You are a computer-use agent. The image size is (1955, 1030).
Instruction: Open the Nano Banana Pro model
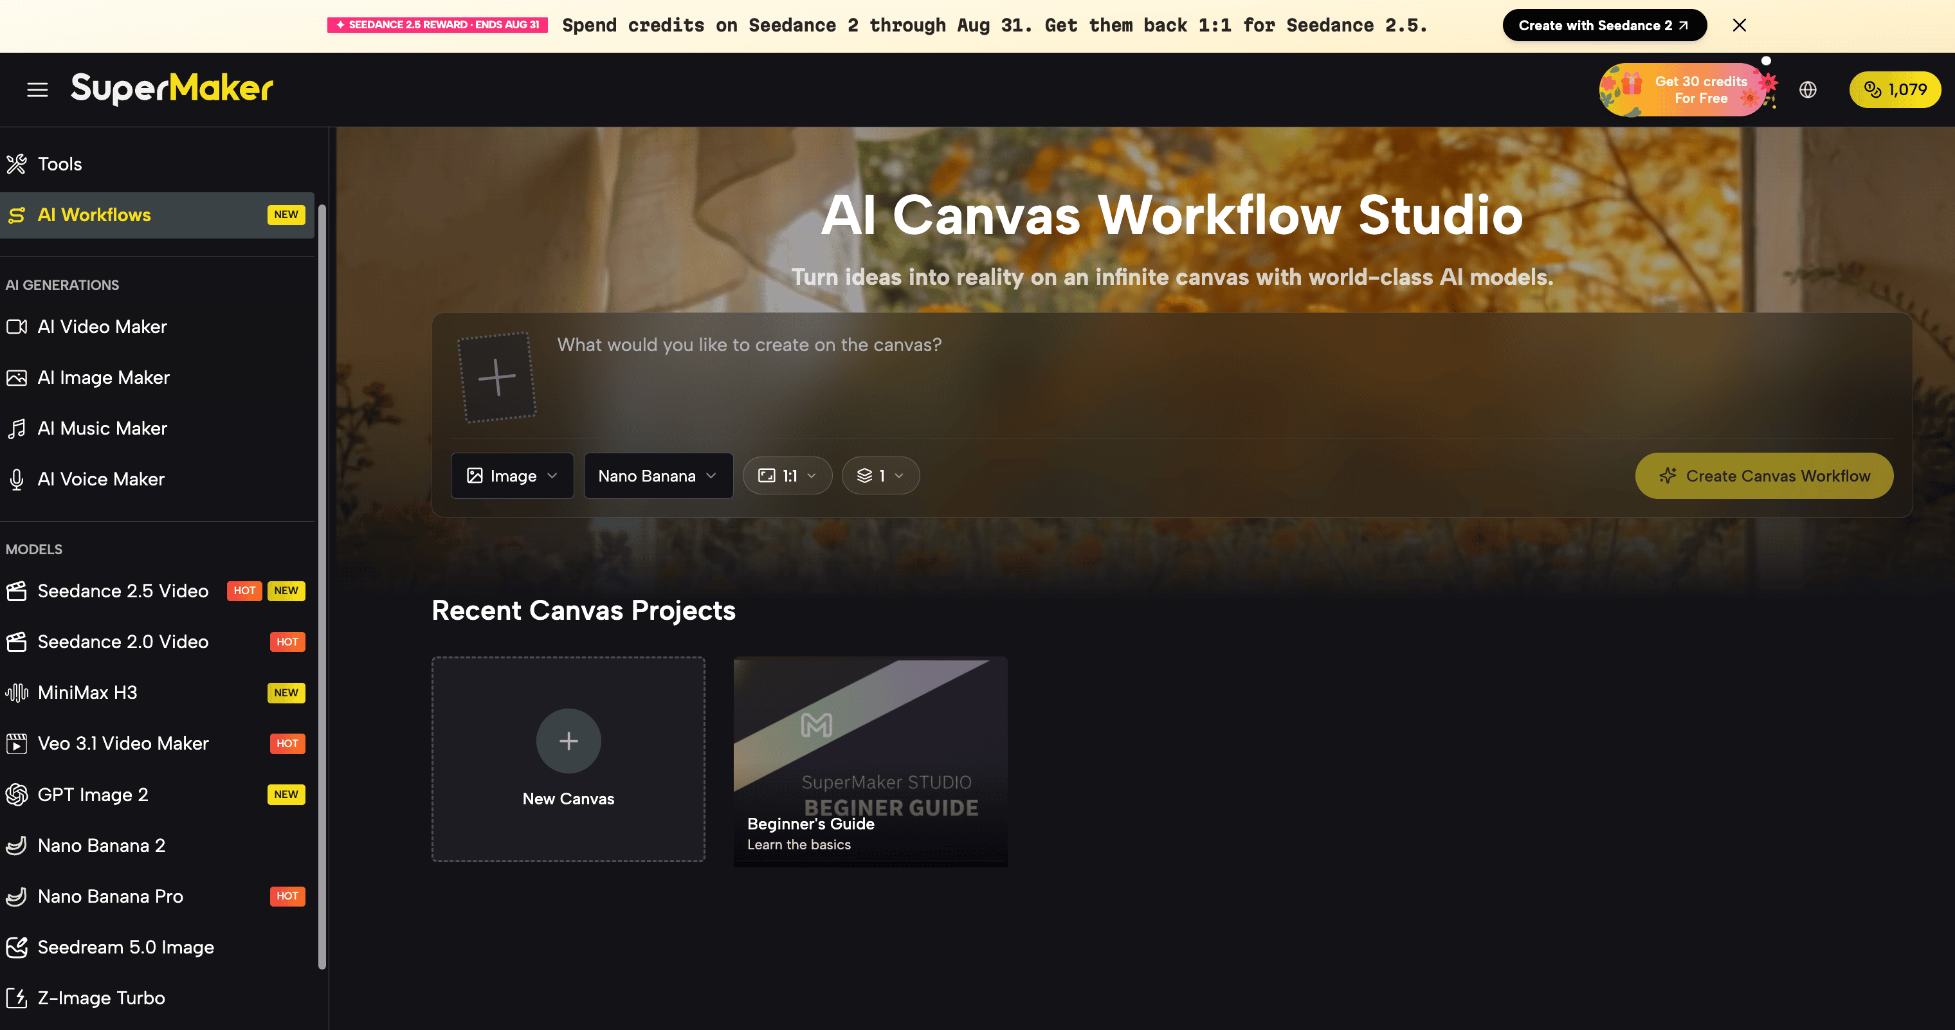pyautogui.click(x=157, y=896)
